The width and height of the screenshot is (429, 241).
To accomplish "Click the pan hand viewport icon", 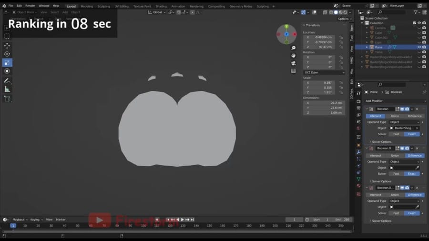I will pos(293,56).
